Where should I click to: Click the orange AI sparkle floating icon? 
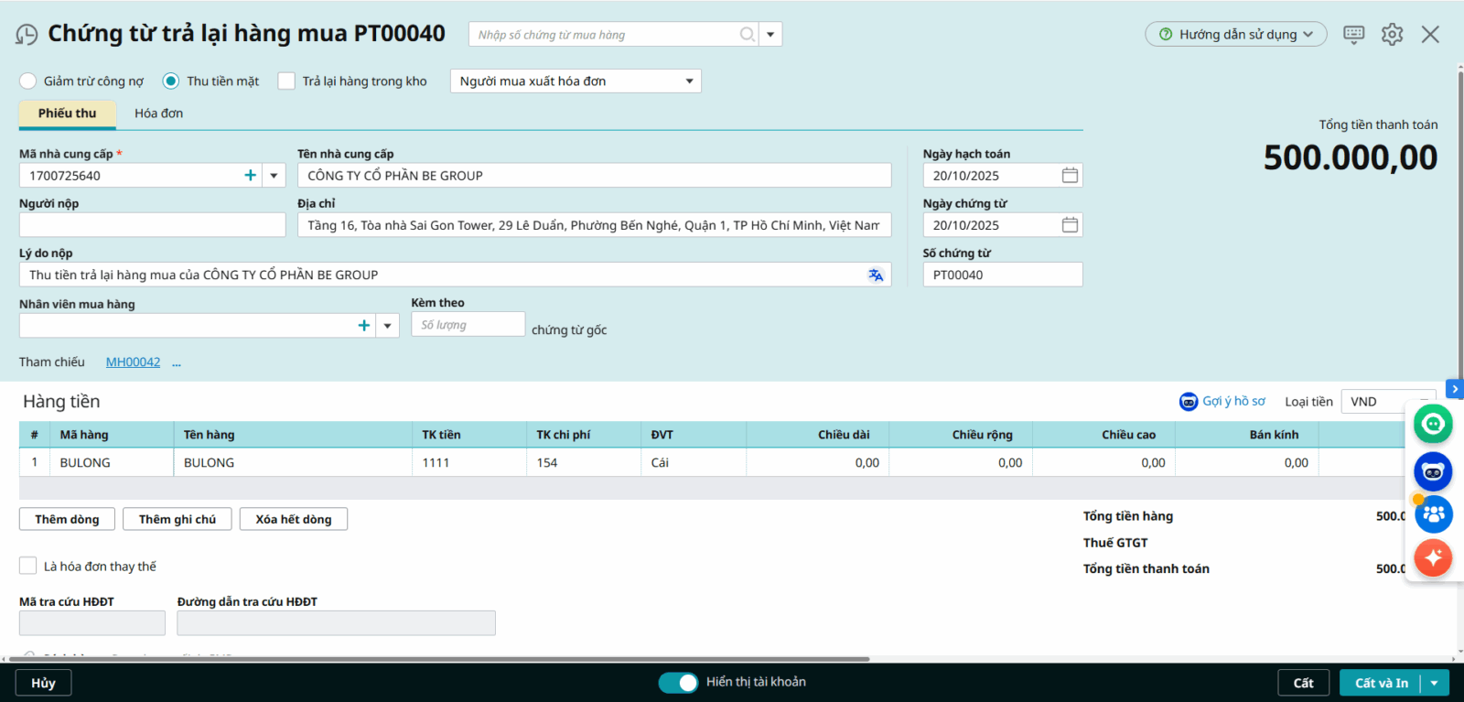pyautogui.click(x=1433, y=557)
